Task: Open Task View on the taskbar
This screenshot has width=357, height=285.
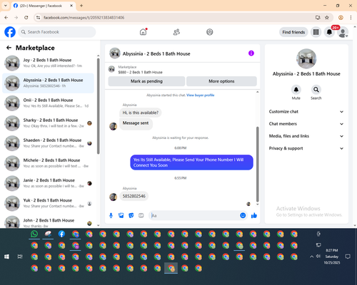Action: [20, 256]
